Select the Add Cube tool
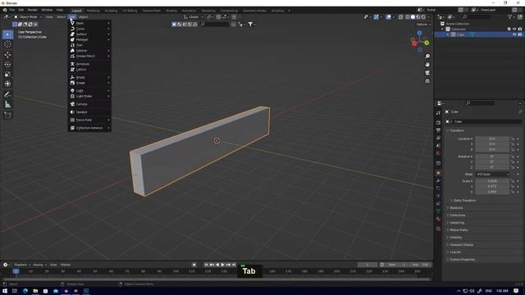The width and height of the screenshot is (525, 295). (x=7, y=115)
